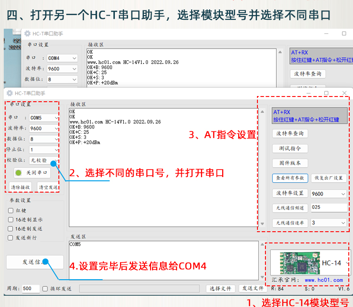
Task: Click the V1.6 version label
Action: 344,289
